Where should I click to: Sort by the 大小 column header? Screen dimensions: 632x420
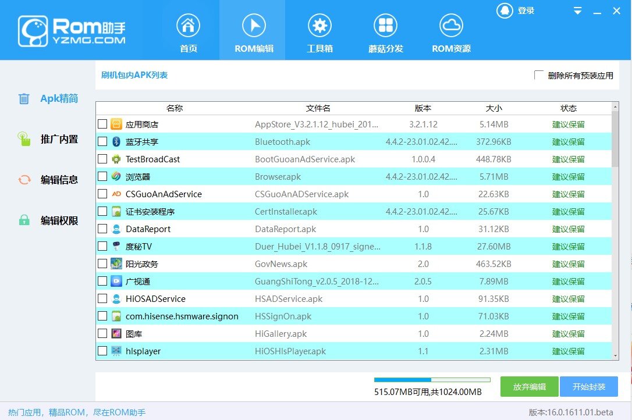[x=493, y=108]
